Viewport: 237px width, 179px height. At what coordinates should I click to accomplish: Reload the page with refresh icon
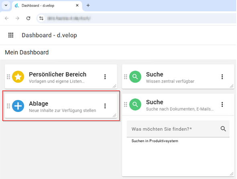click(28, 18)
